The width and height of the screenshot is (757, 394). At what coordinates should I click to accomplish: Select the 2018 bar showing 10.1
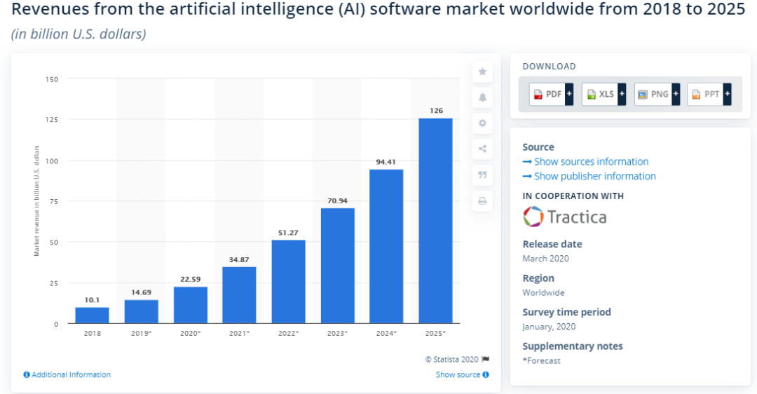coord(92,315)
